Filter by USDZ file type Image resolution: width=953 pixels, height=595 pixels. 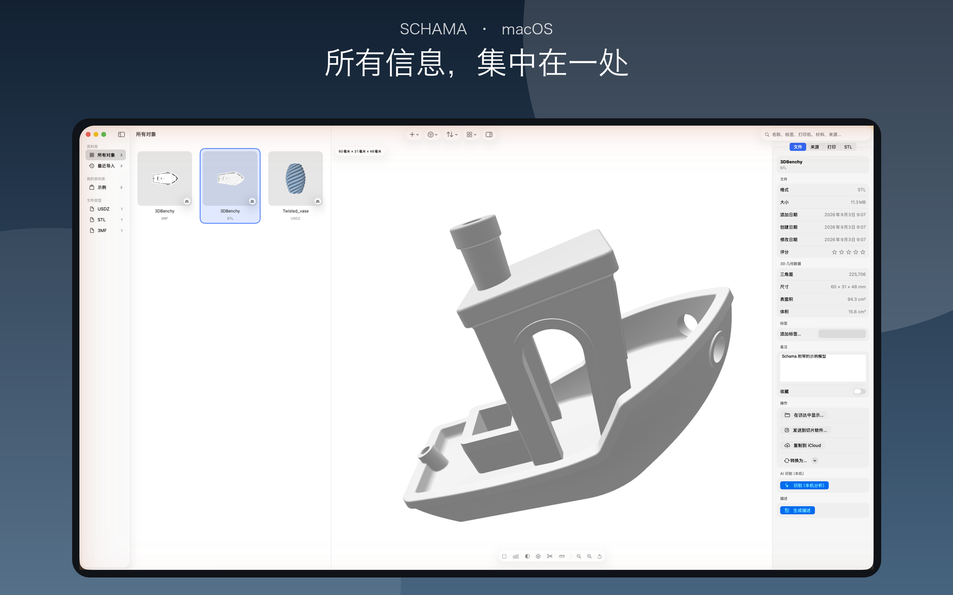106,209
